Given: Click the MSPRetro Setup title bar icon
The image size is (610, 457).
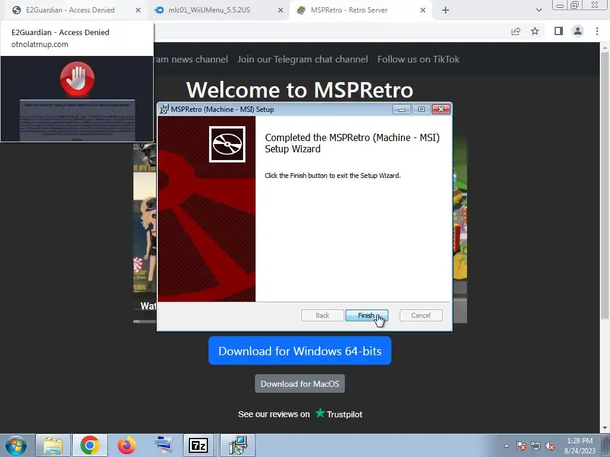Looking at the screenshot, I should click(x=164, y=109).
